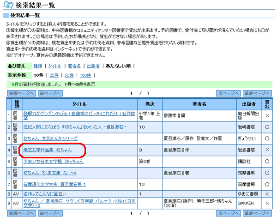277x223 pixels.
Task: Click volume cell 小学1年 上巻
Action: [150, 115]
